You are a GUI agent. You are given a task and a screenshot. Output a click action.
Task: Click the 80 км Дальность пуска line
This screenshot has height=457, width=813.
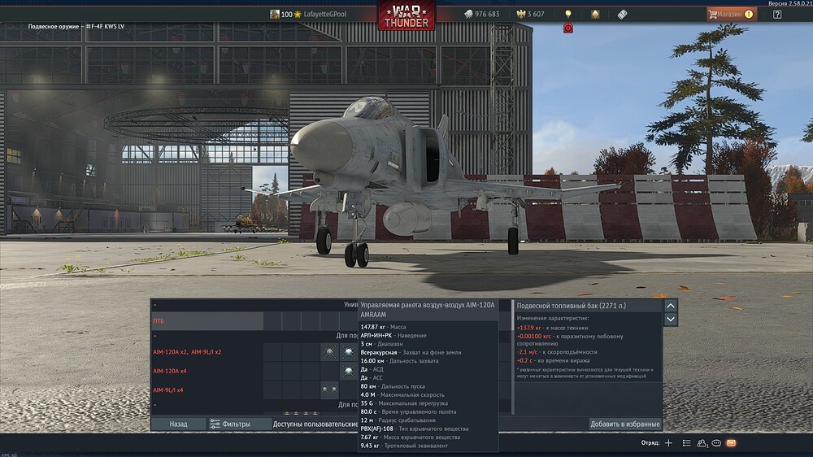(x=393, y=386)
